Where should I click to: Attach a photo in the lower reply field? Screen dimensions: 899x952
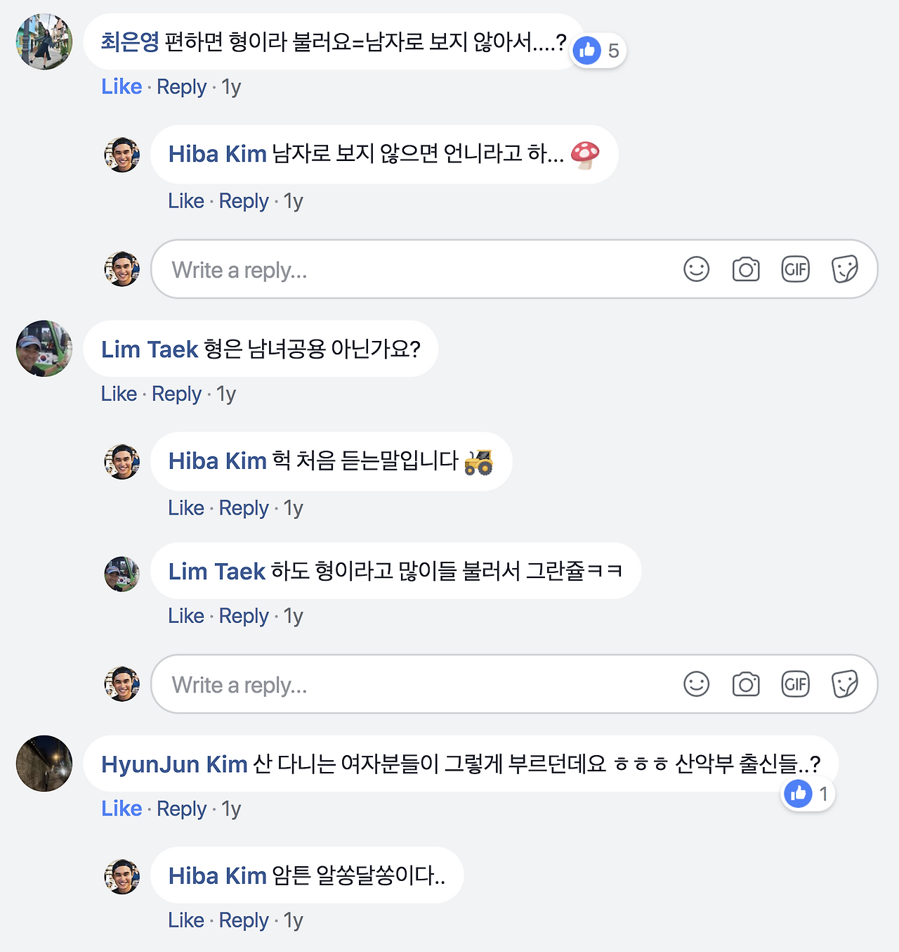point(746,683)
